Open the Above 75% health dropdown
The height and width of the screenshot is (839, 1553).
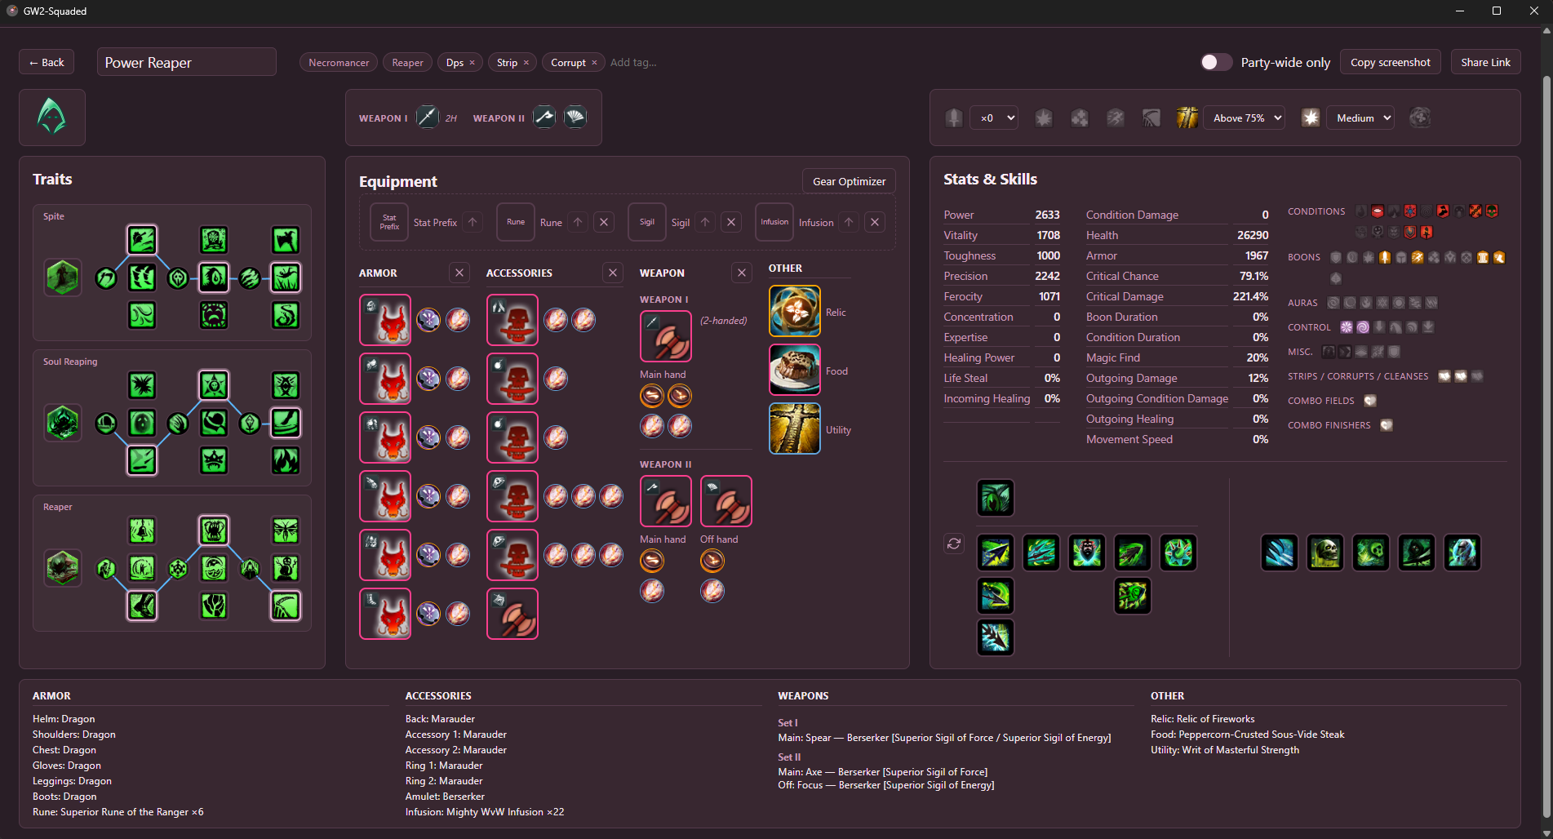(x=1245, y=118)
